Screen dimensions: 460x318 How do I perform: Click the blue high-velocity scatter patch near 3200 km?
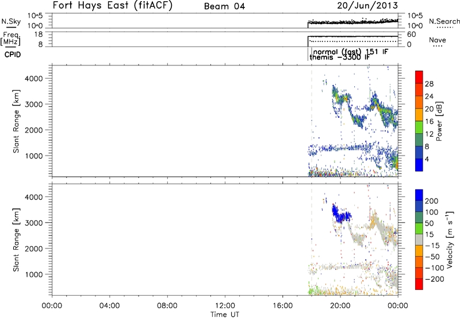pyautogui.click(x=340, y=215)
